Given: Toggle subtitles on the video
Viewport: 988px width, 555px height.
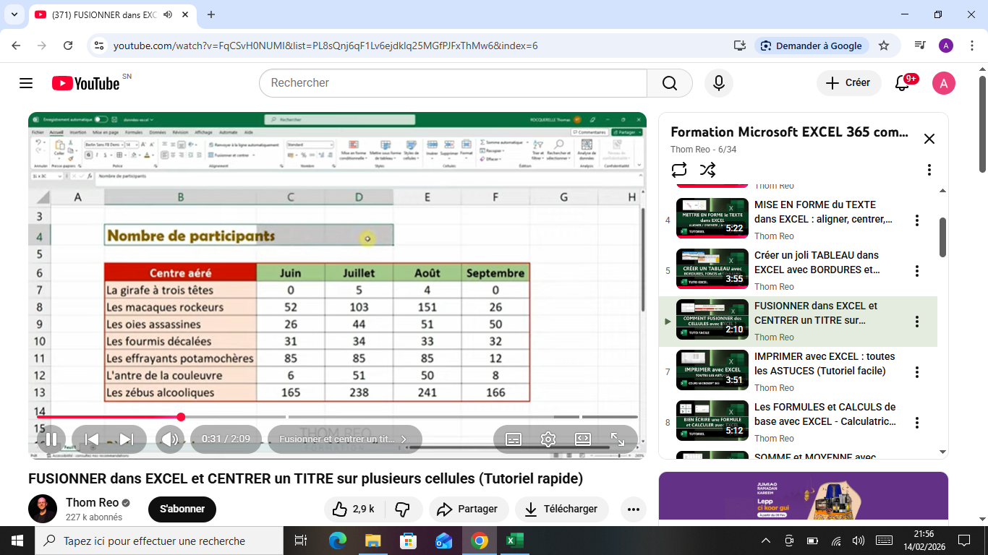Looking at the screenshot, I should click(514, 439).
